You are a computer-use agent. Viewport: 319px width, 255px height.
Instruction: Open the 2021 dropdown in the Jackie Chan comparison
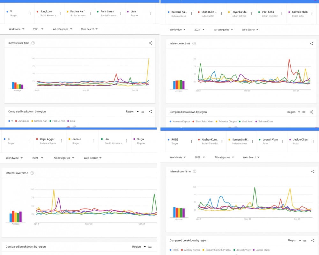(x=200, y=157)
